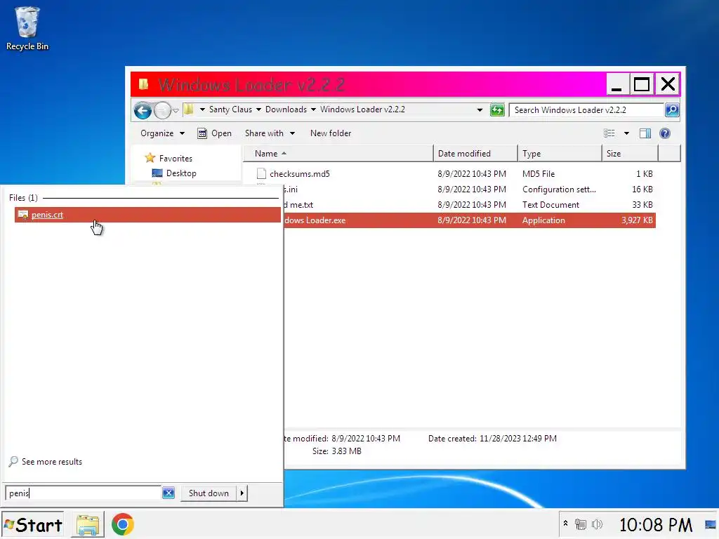Launch Google Chrome from the taskbar

click(122, 525)
